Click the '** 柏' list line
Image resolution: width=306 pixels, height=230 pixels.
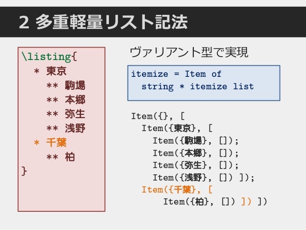coord(61,157)
